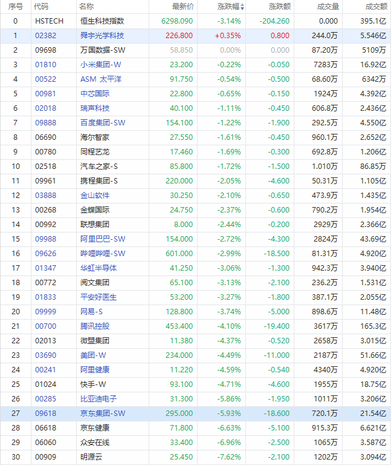Open the 平安好医生 stock link

tap(99, 297)
